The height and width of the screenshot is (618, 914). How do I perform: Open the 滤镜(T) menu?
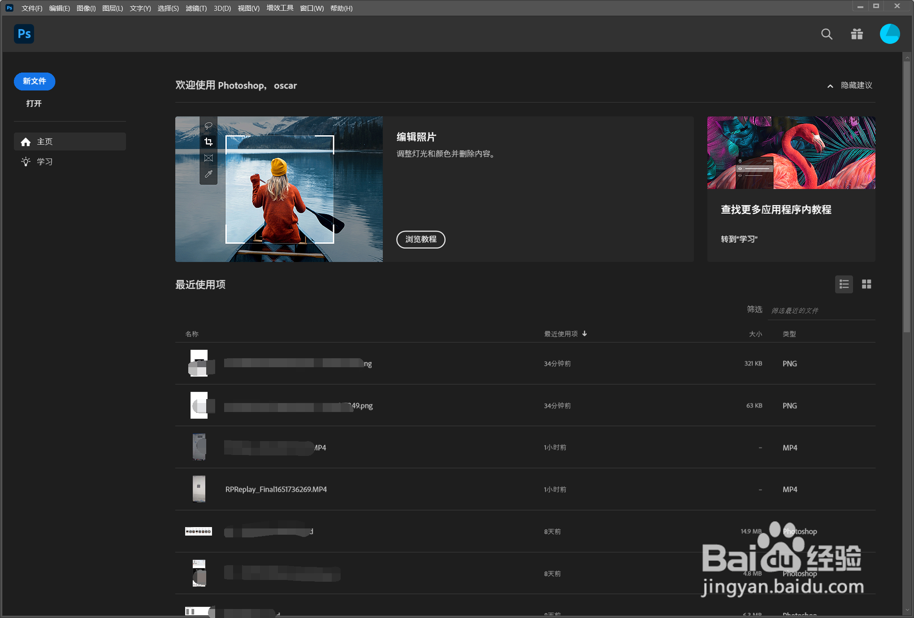point(196,8)
